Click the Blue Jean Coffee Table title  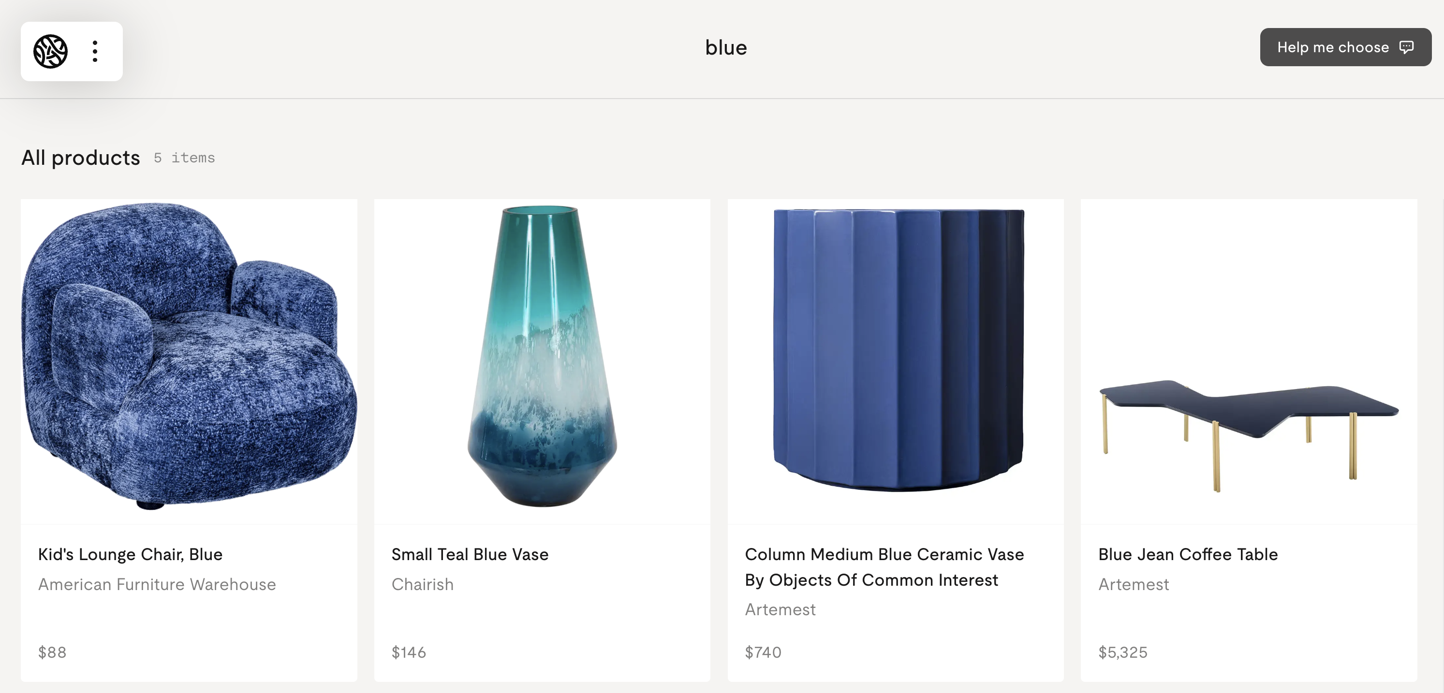tap(1188, 554)
